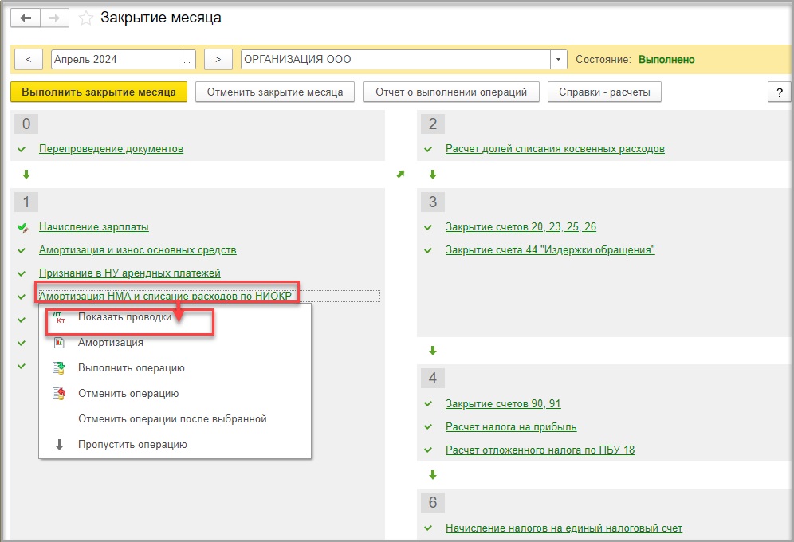Open Закрытие счета 44 "Издержки обращения"

(x=550, y=250)
